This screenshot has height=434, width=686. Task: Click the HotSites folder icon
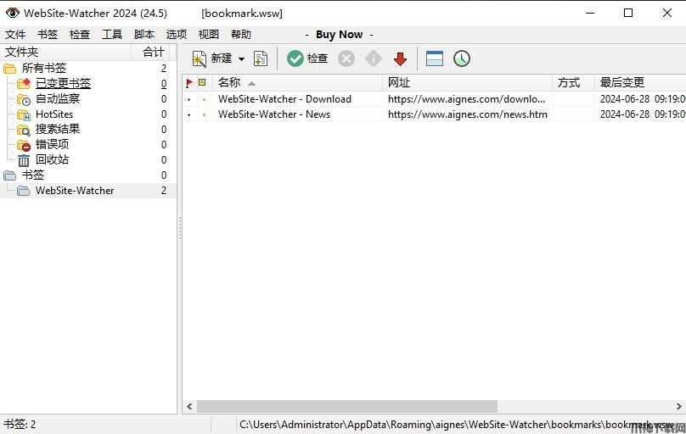(x=24, y=114)
